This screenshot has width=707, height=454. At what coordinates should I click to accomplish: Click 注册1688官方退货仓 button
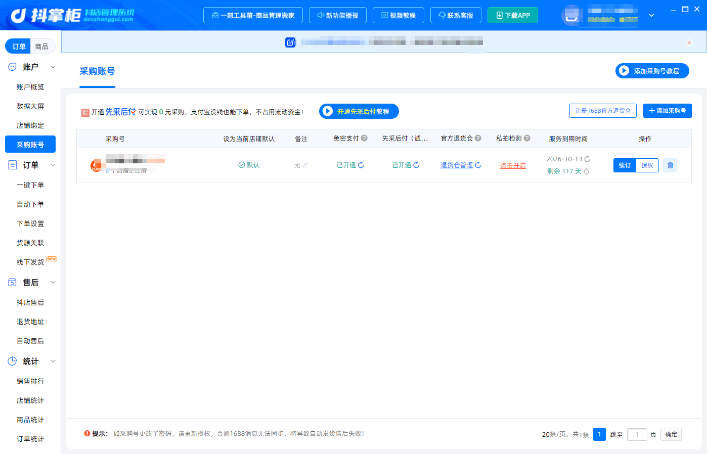tap(603, 111)
